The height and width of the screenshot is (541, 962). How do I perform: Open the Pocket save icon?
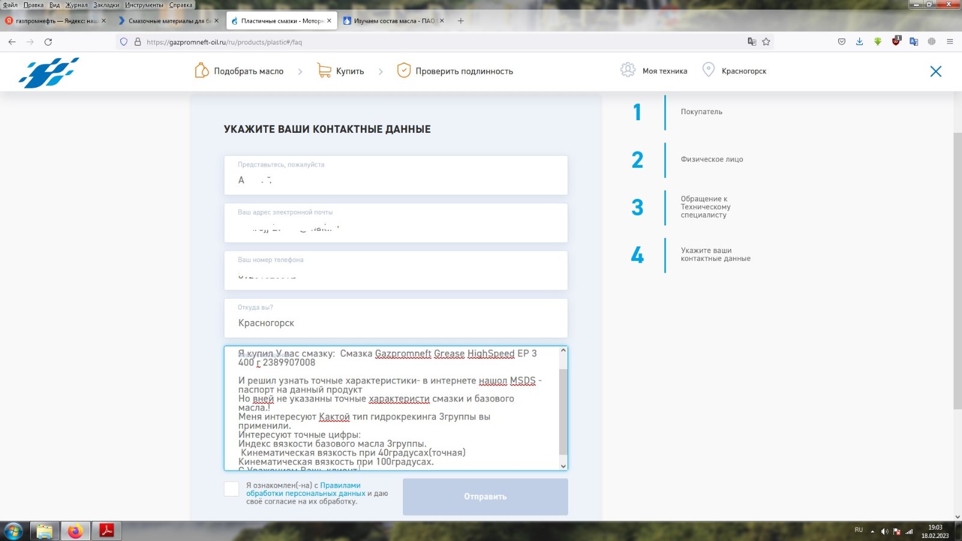coord(842,42)
